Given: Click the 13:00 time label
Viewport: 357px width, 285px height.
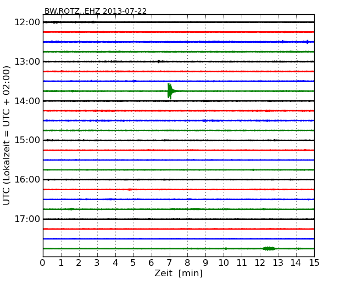Looking at the screenshot, I should point(27,61).
